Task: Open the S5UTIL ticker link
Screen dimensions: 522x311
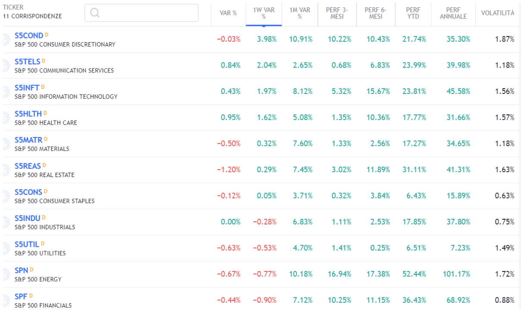Action: coord(27,245)
